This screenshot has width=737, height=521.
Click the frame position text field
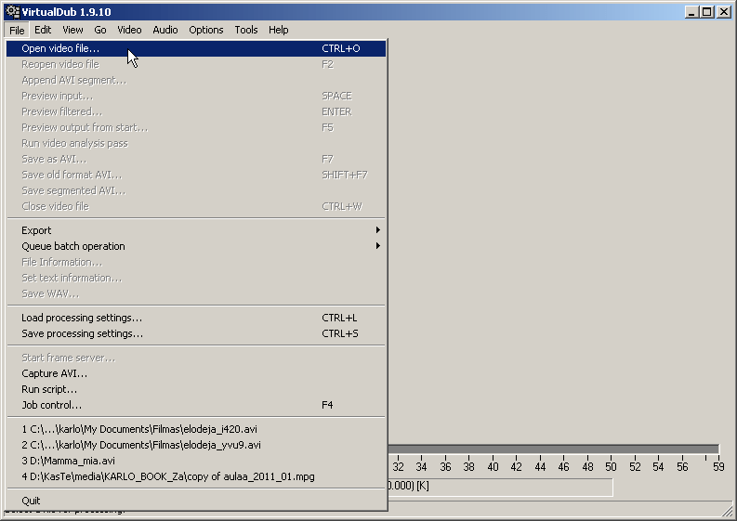[x=500, y=487]
